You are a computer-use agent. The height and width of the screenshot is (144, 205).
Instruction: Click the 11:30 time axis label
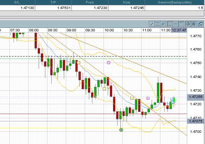point(166,30)
